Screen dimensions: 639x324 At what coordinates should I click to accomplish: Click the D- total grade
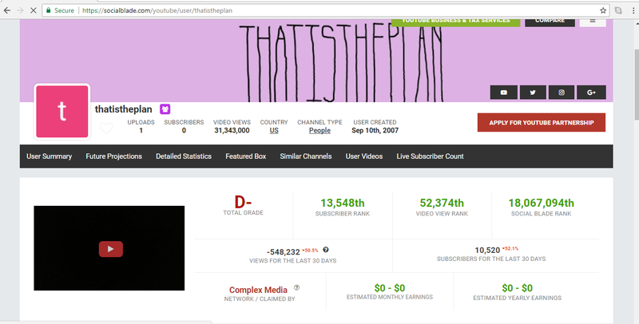243,202
